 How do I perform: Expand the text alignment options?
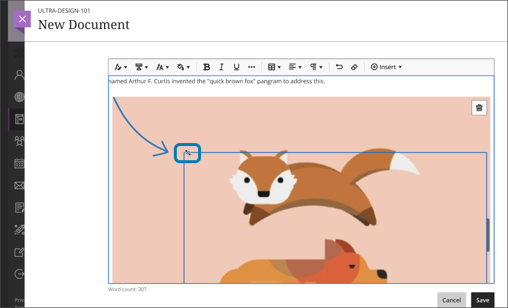(295, 67)
